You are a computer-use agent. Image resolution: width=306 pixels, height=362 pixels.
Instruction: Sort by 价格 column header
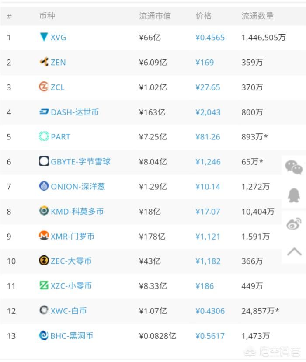pos(203,16)
